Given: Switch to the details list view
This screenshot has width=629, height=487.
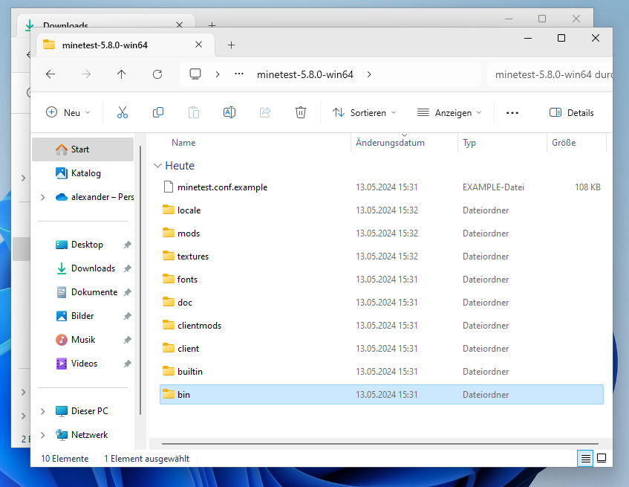Looking at the screenshot, I should pos(586,458).
